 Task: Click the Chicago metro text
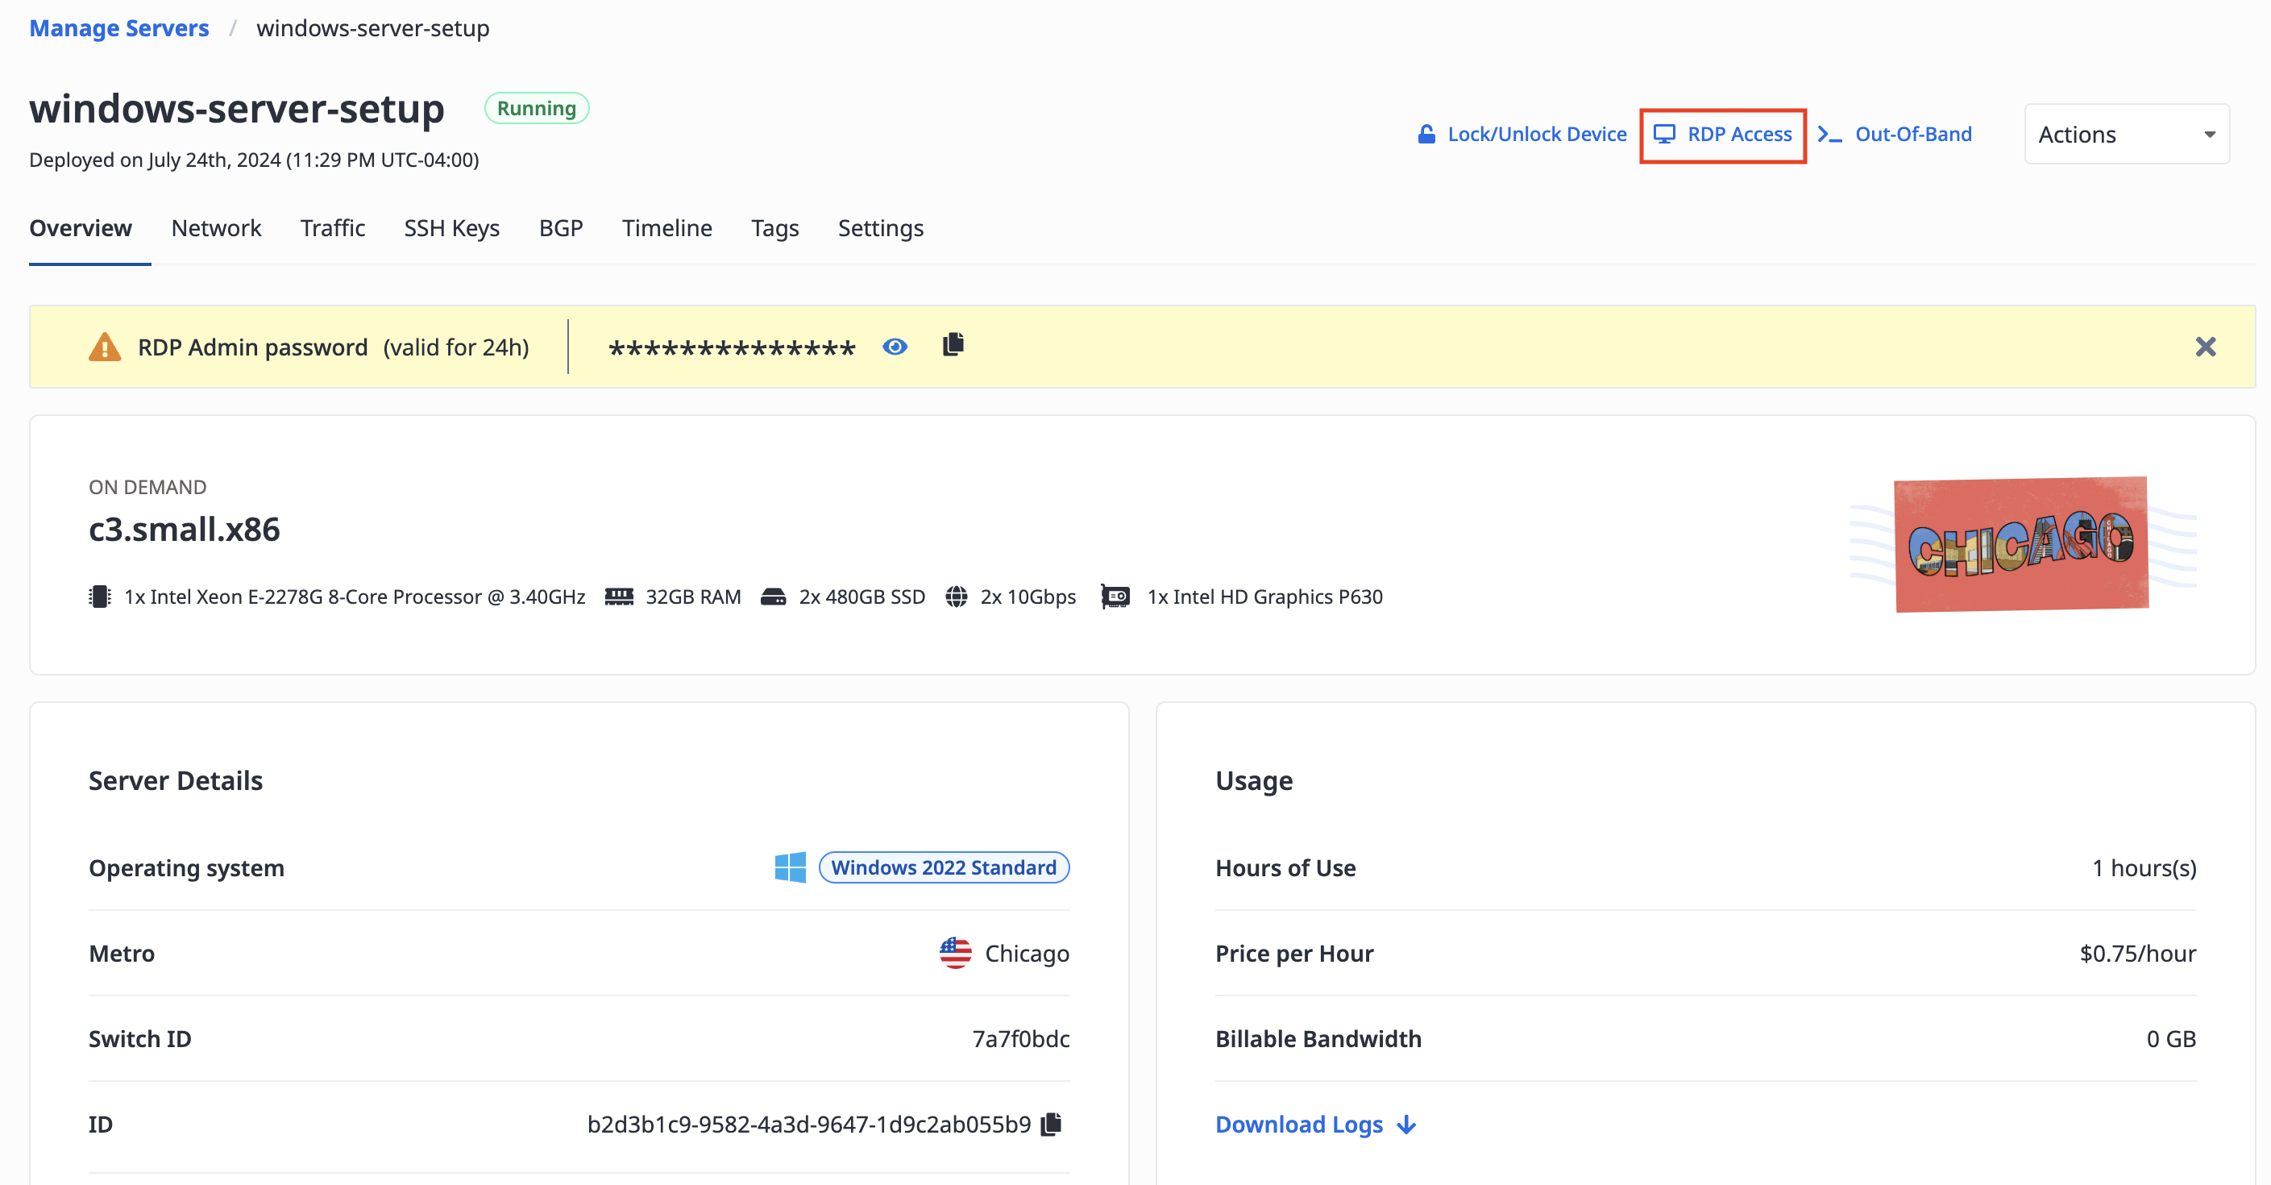1026,953
